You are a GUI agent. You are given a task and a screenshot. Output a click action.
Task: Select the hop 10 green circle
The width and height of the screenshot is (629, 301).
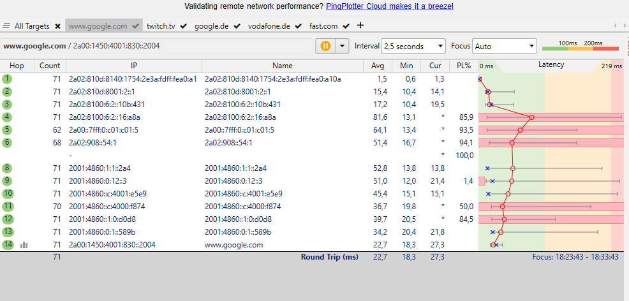pyautogui.click(x=7, y=194)
